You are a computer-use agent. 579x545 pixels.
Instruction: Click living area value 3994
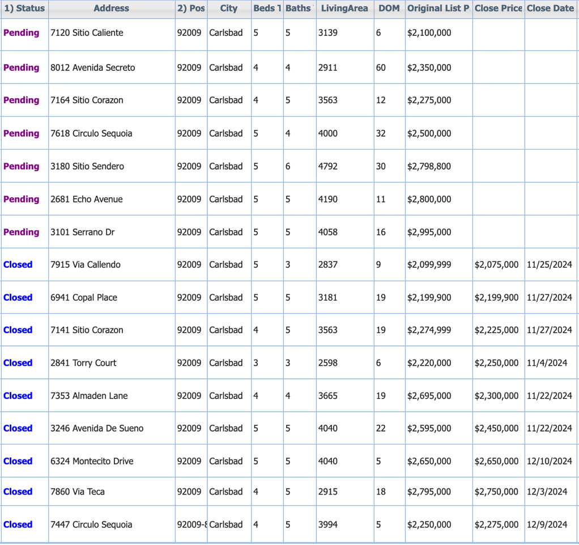tap(328, 525)
